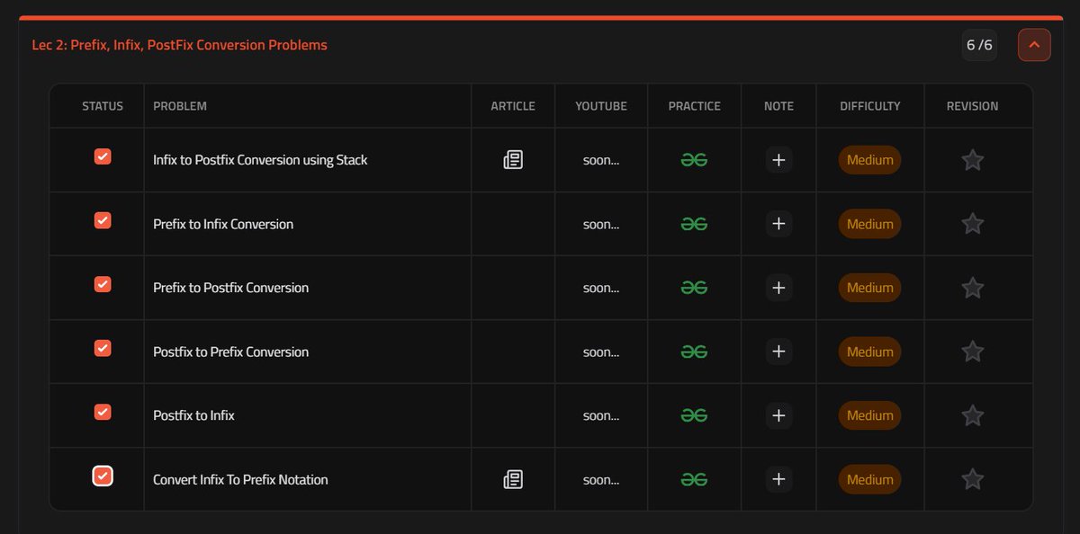The height and width of the screenshot is (534, 1080).
Task: Open GeeksforGeeks practice for Prefix to Infix Conversion
Action: [x=693, y=224]
